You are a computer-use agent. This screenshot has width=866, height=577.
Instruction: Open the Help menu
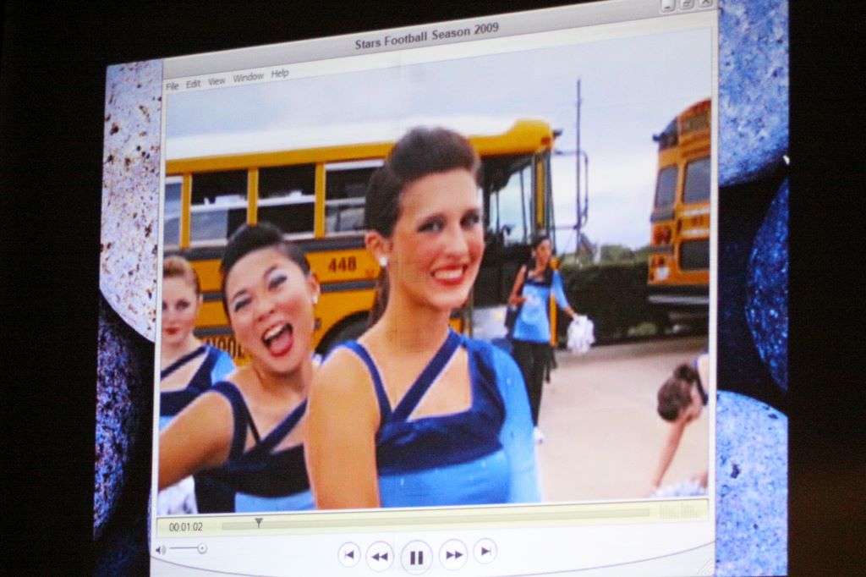point(280,74)
